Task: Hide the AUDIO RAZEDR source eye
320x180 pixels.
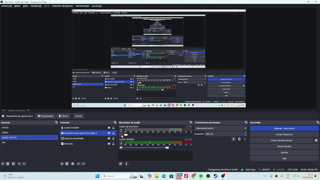Action: point(109,128)
